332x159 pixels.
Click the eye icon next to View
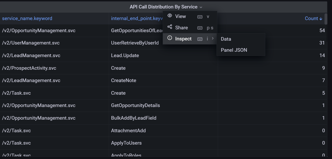coord(170,16)
